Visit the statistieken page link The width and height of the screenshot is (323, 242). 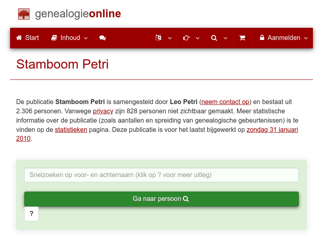pos(71,130)
